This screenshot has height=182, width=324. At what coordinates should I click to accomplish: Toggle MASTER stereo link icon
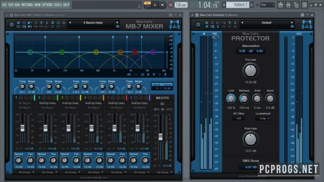point(162,104)
